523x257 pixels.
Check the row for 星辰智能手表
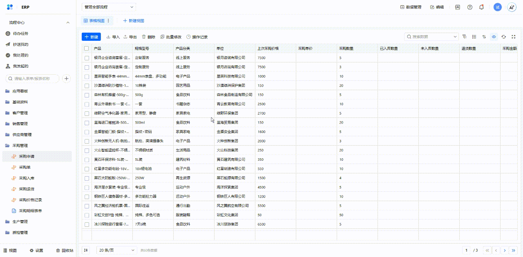pos(87,76)
